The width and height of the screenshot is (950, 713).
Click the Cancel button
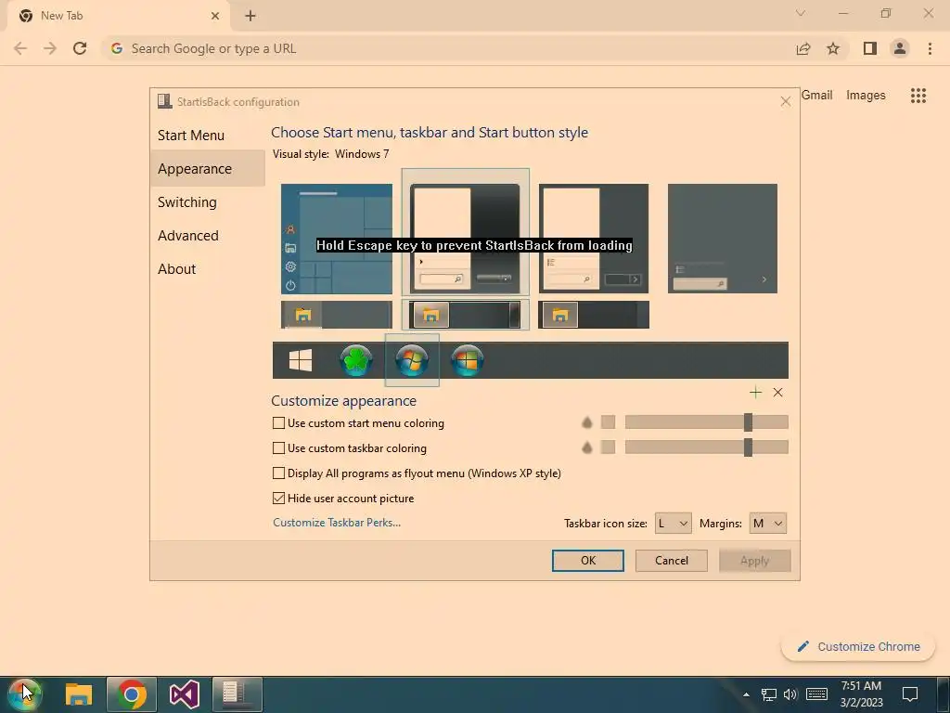coord(672,560)
